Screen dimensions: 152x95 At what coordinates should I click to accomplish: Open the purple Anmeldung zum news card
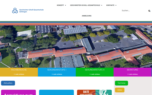[x=18, y=92]
